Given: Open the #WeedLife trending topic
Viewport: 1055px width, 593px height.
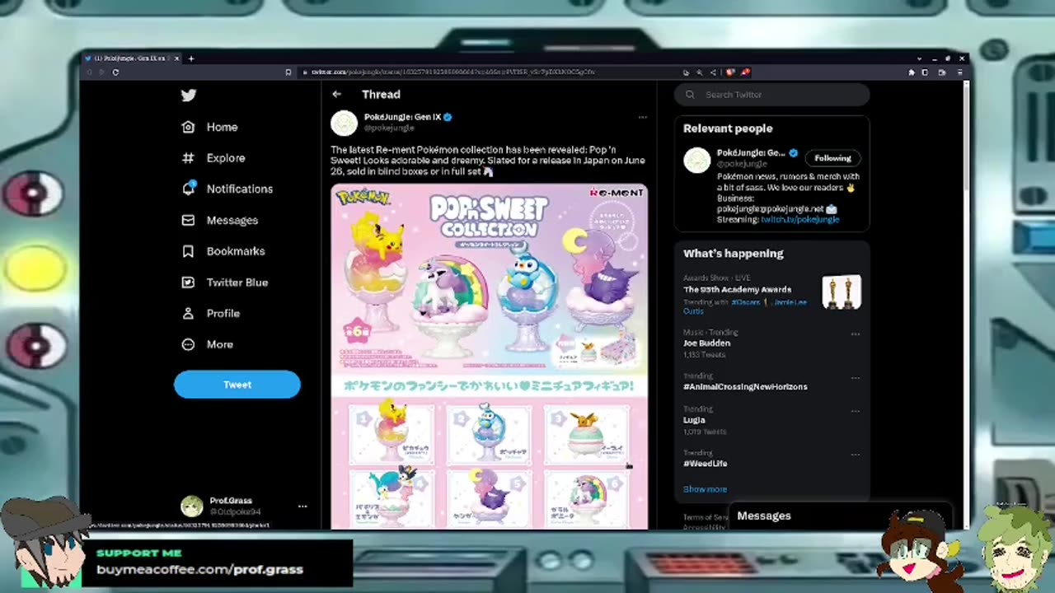Looking at the screenshot, I should [x=705, y=464].
